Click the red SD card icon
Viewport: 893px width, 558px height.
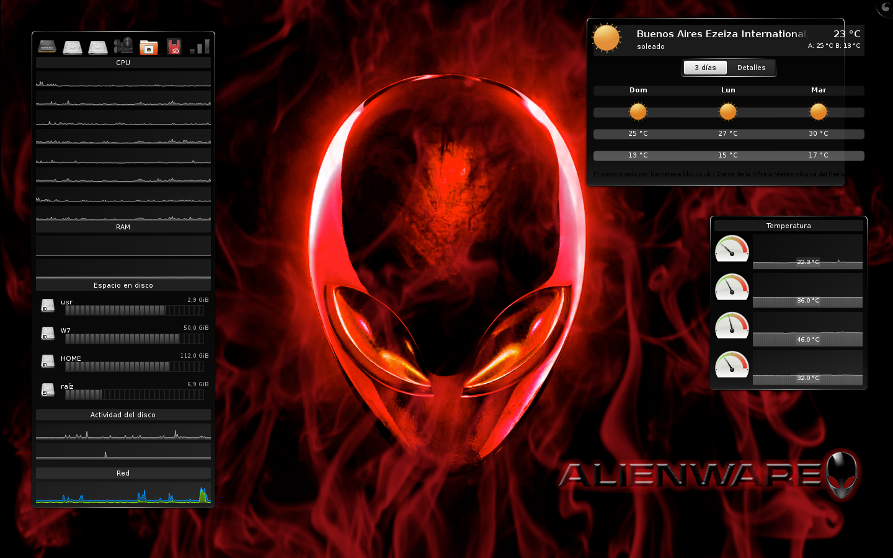(x=174, y=47)
